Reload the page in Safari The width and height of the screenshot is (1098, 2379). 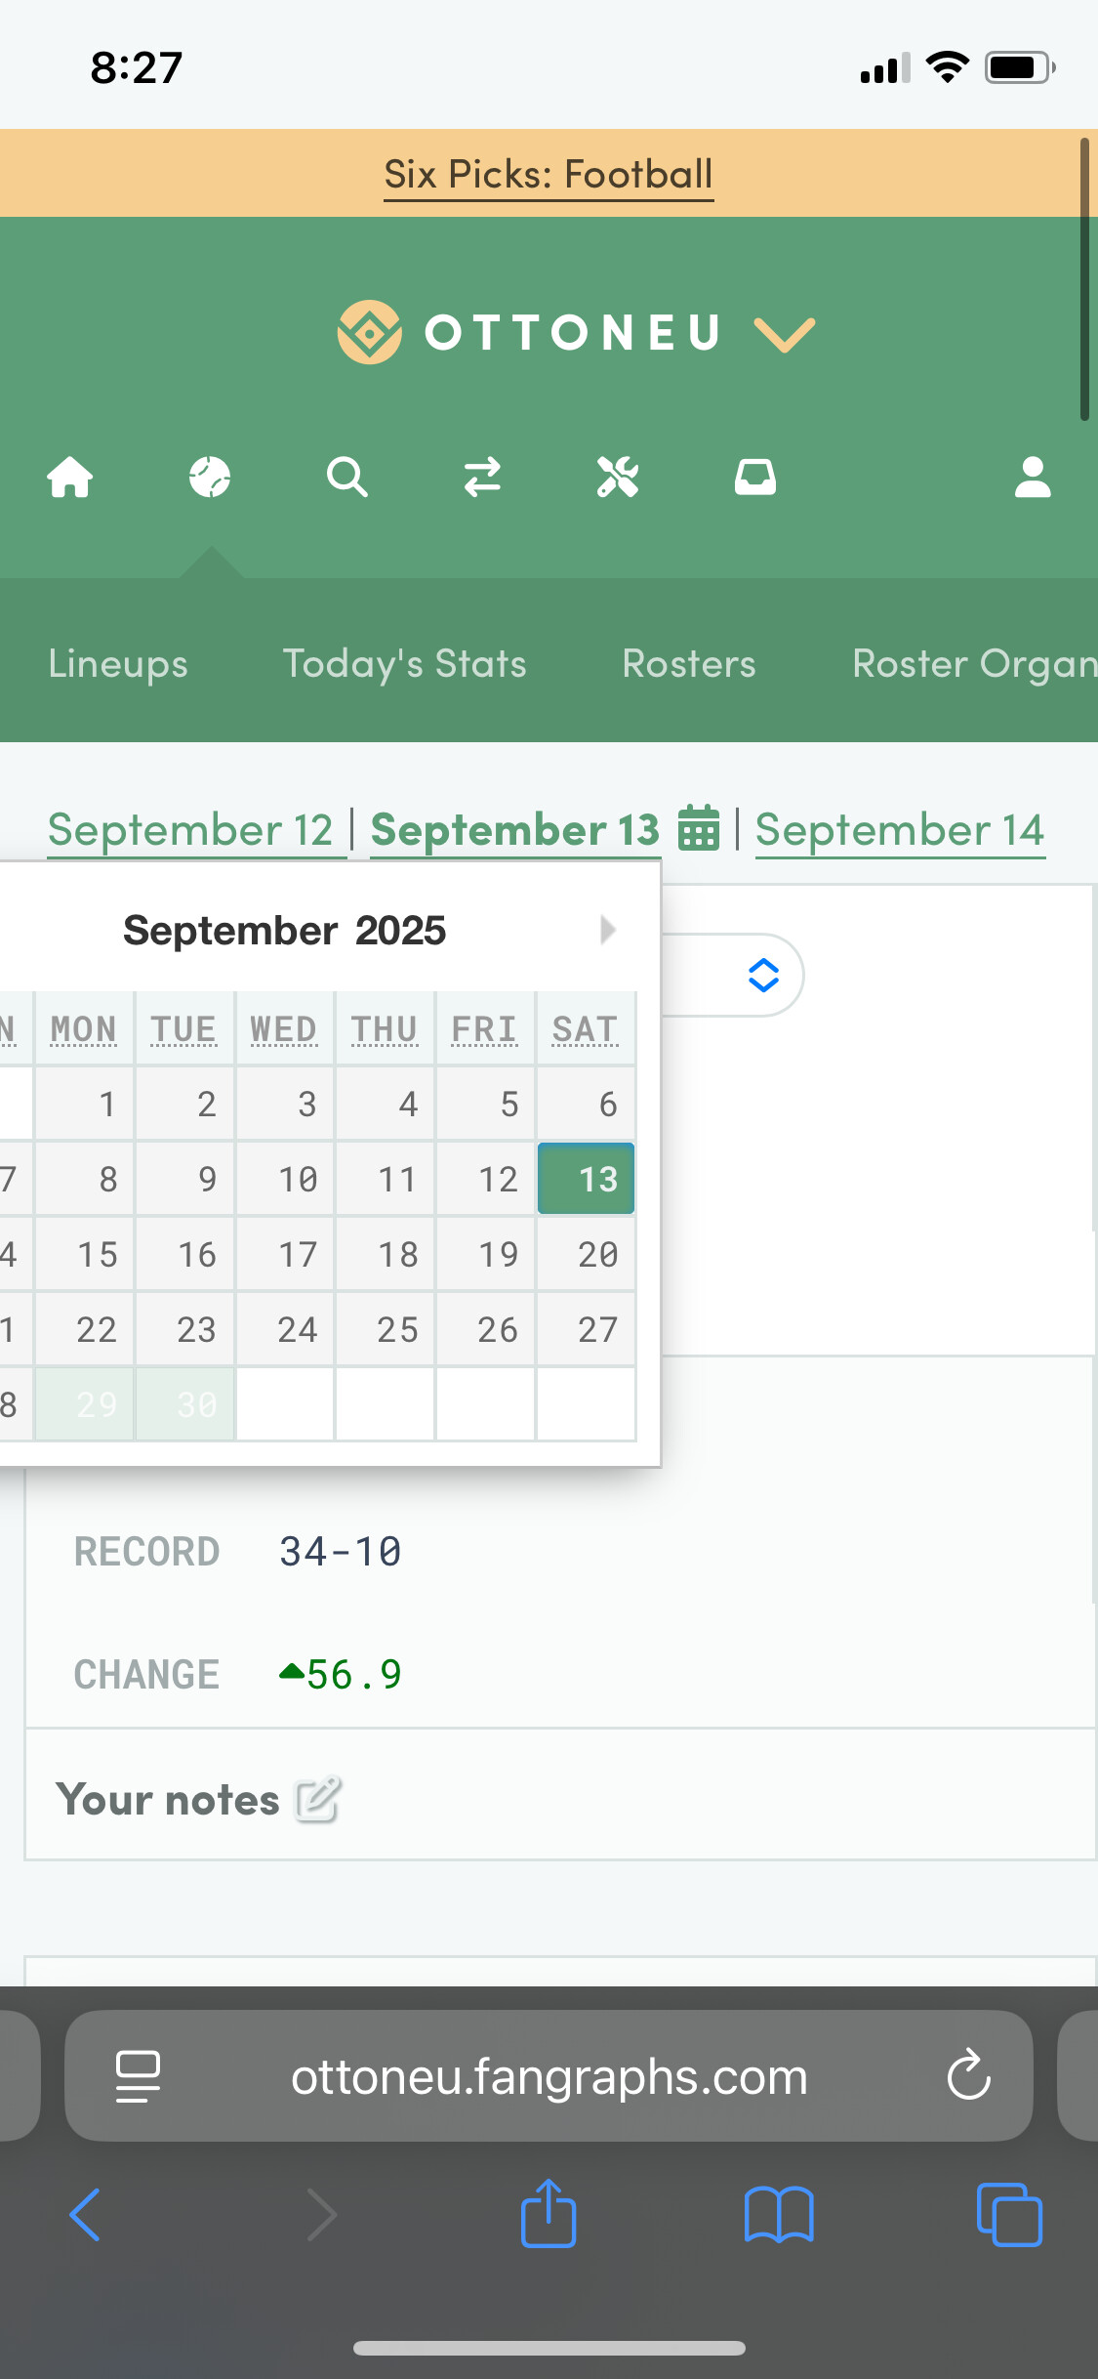pyautogui.click(x=968, y=2075)
